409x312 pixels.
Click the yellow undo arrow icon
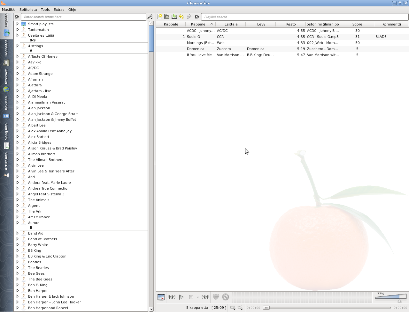pyautogui.click(x=181, y=17)
